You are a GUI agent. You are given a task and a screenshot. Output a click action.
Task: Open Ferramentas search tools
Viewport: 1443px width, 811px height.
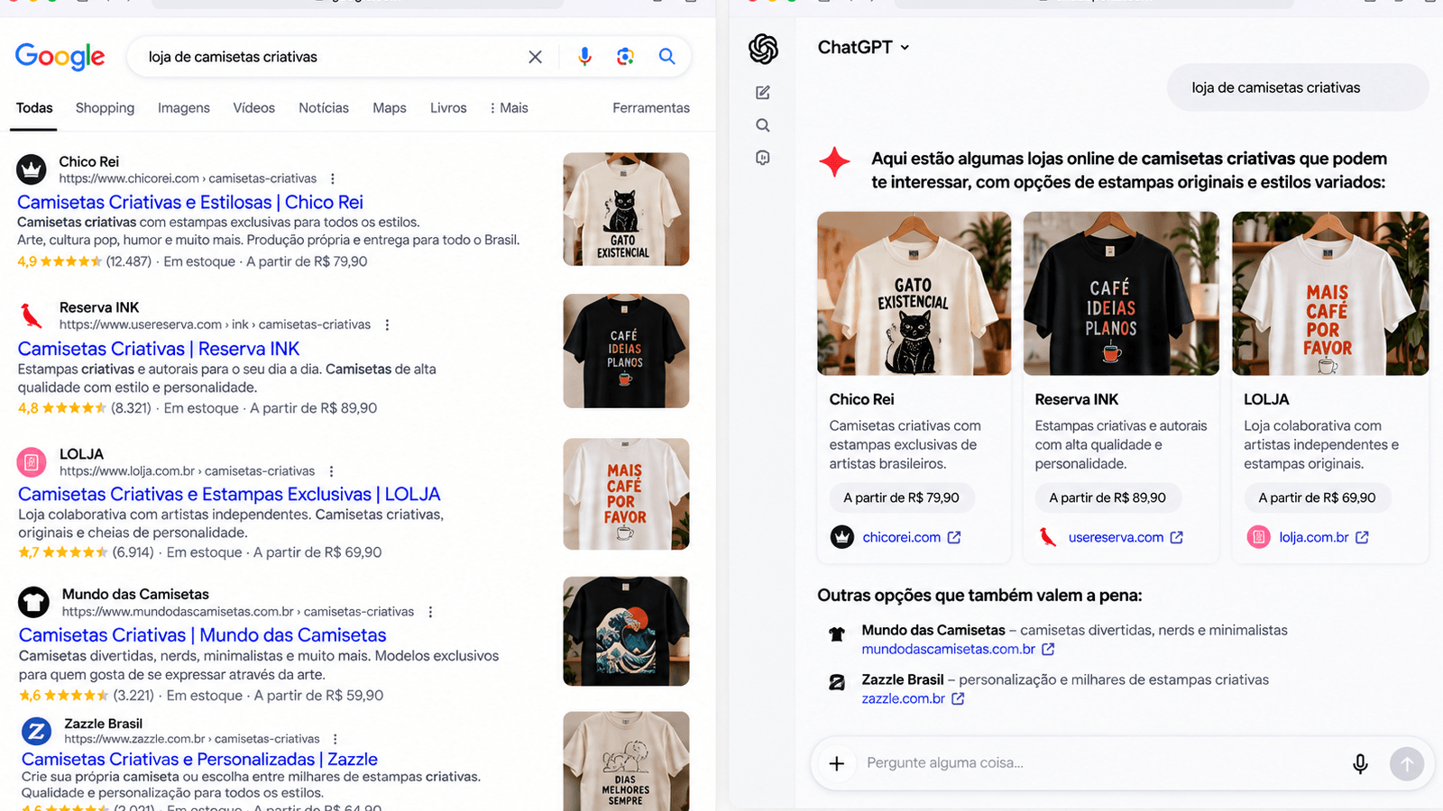pos(651,108)
